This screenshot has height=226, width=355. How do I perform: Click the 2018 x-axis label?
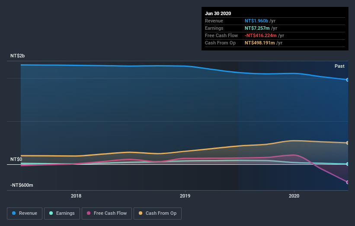click(x=76, y=196)
